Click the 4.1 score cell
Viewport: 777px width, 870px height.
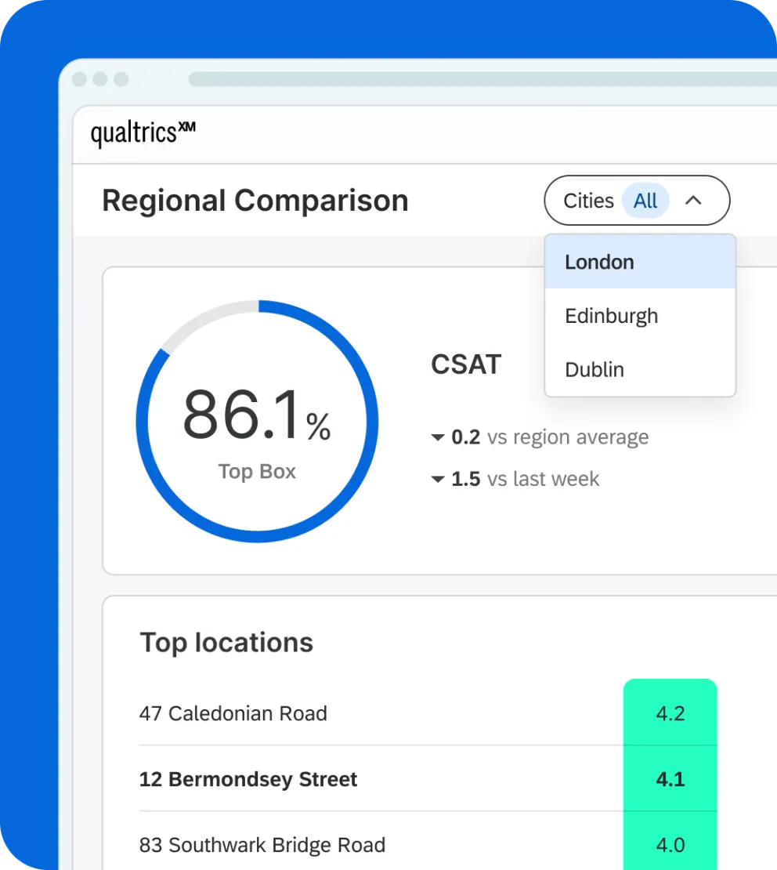[x=670, y=779]
